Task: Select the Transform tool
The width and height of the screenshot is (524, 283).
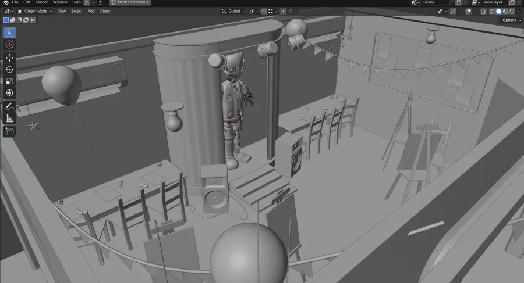Action: (x=9, y=93)
